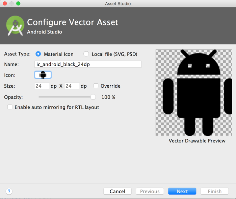The image size is (236, 199).
Task: Go to the Next step
Action: [x=182, y=191]
